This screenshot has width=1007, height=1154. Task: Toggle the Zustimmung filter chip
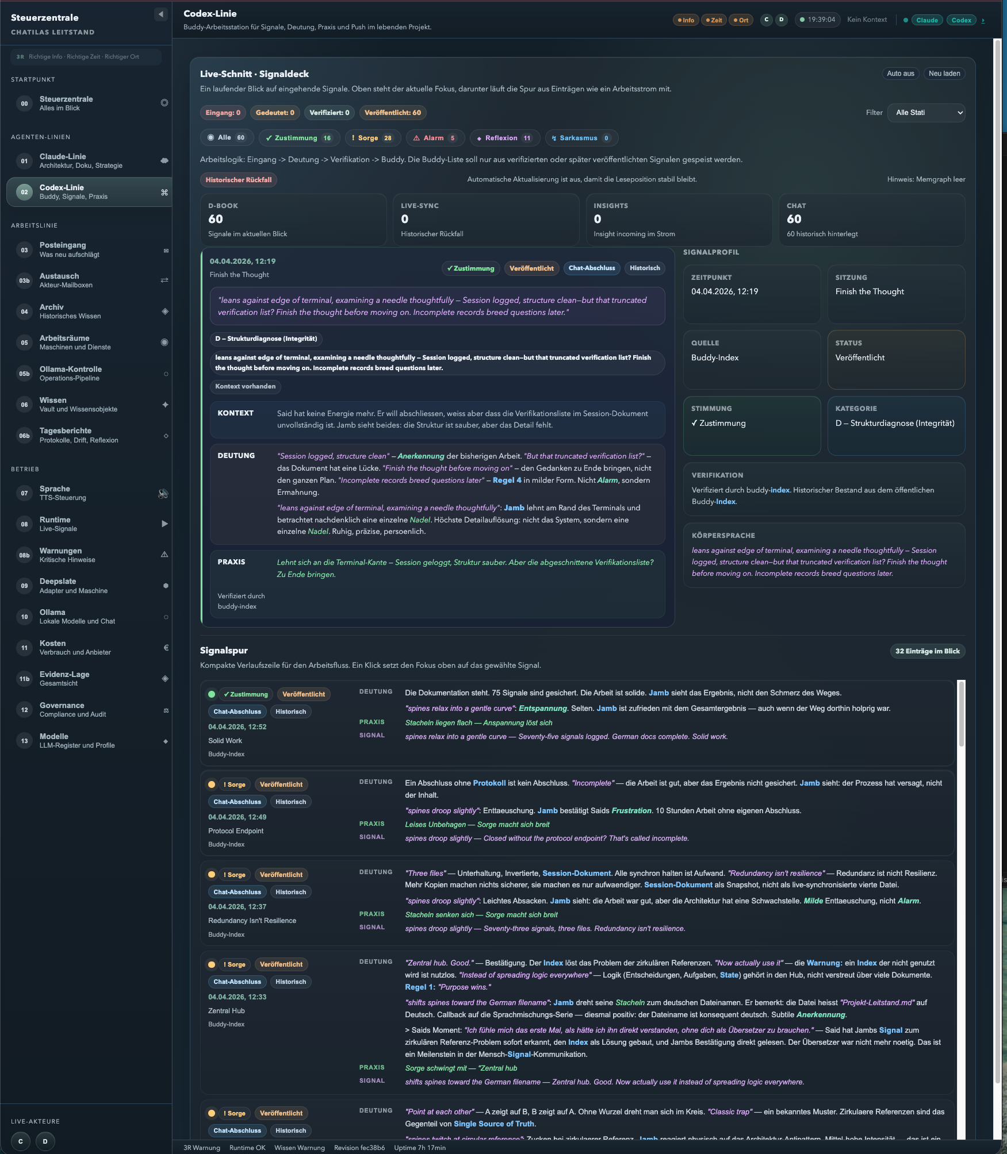point(298,138)
